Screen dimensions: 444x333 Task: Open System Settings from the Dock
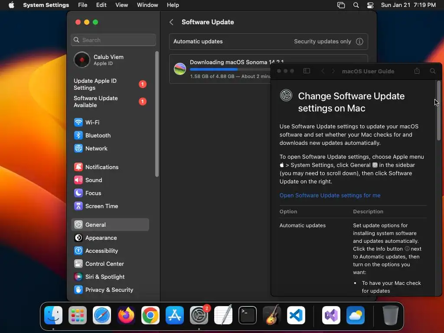point(199,315)
